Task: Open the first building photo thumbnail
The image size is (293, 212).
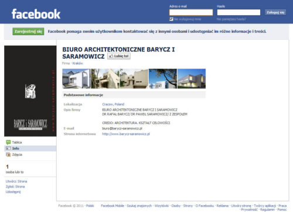Action: (x=76, y=78)
